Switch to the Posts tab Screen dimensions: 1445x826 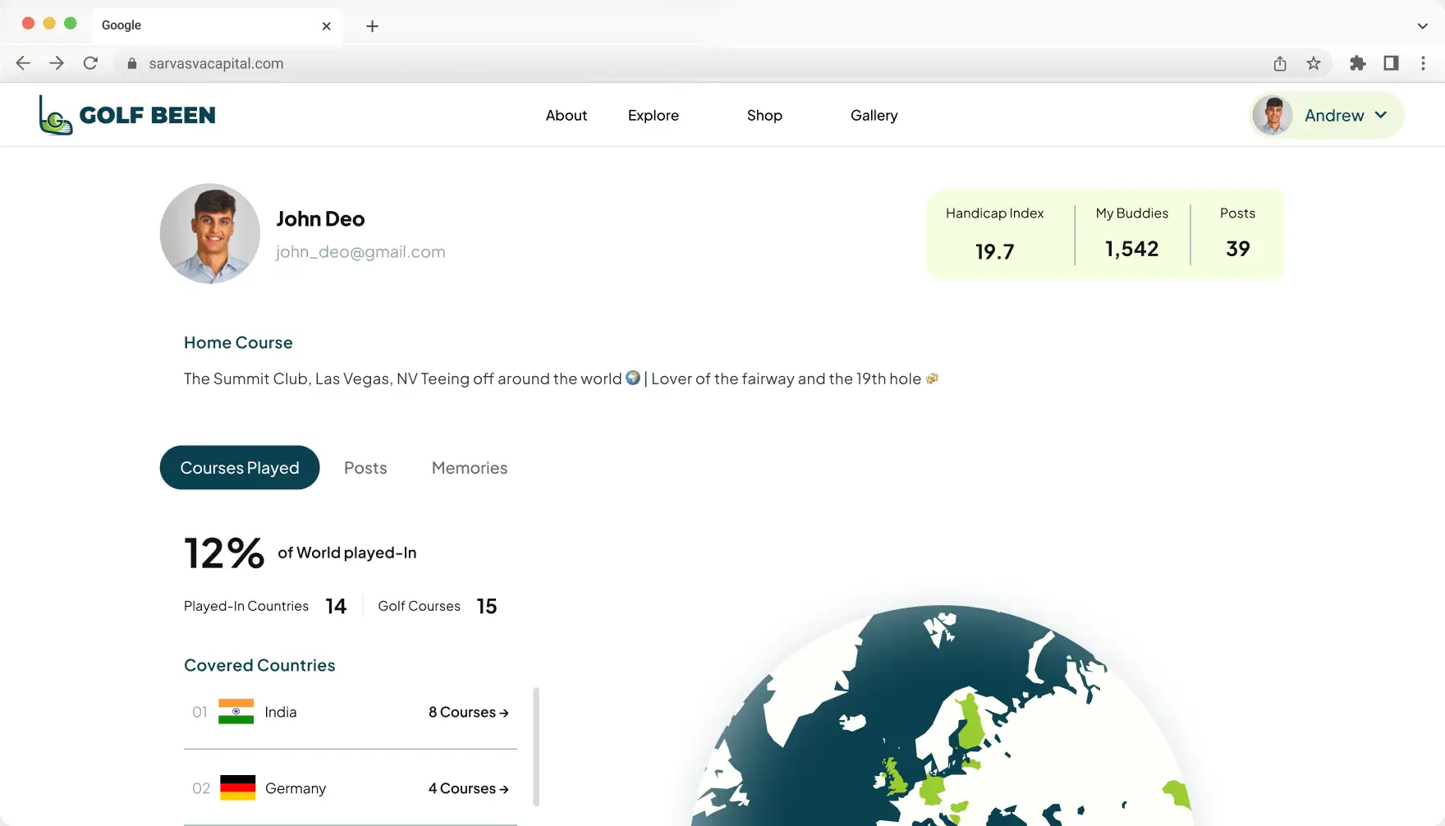tap(365, 468)
